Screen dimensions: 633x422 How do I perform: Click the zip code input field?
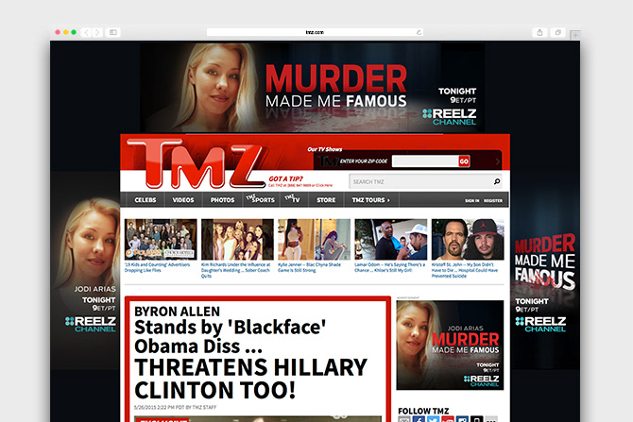pyautogui.click(x=425, y=161)
